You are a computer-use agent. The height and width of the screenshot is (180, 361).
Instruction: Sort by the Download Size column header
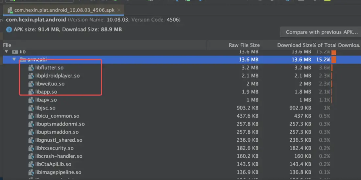click(x=294, y=45)
